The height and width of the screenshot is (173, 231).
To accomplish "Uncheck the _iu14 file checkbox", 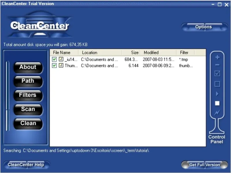I will (x=54, y=59).
